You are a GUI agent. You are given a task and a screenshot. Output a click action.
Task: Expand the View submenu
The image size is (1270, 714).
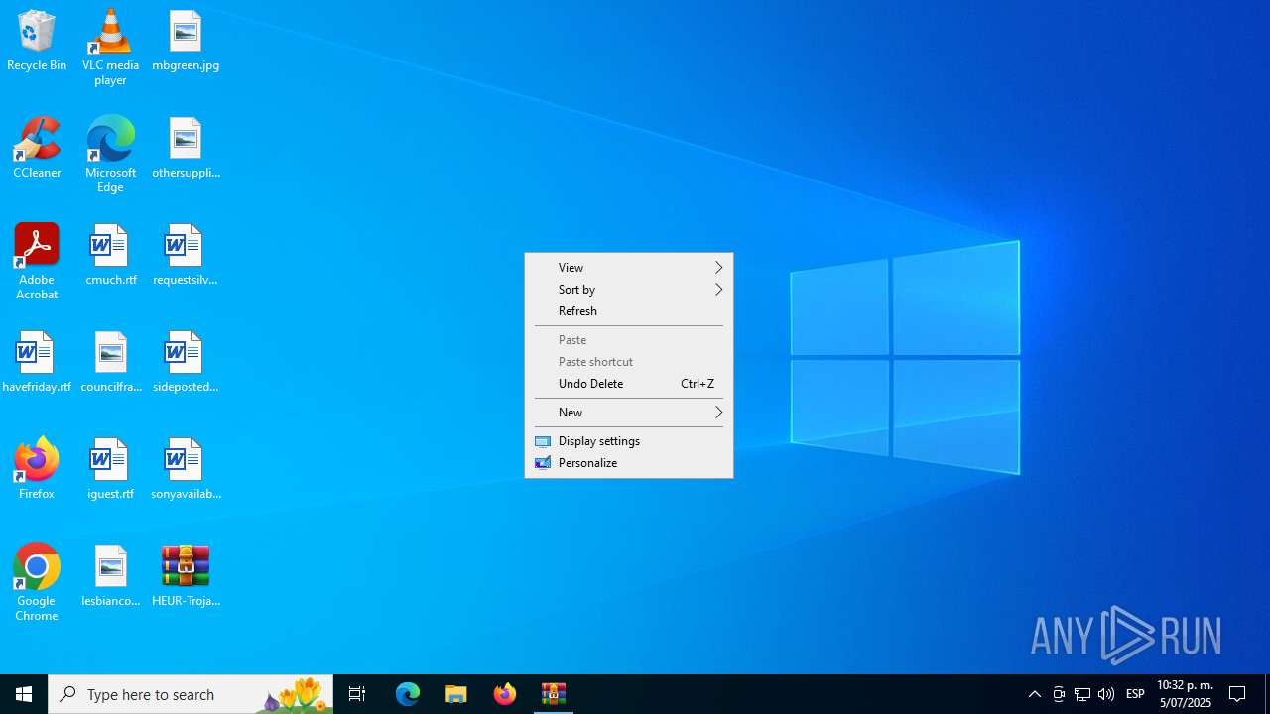click(629, 268)
